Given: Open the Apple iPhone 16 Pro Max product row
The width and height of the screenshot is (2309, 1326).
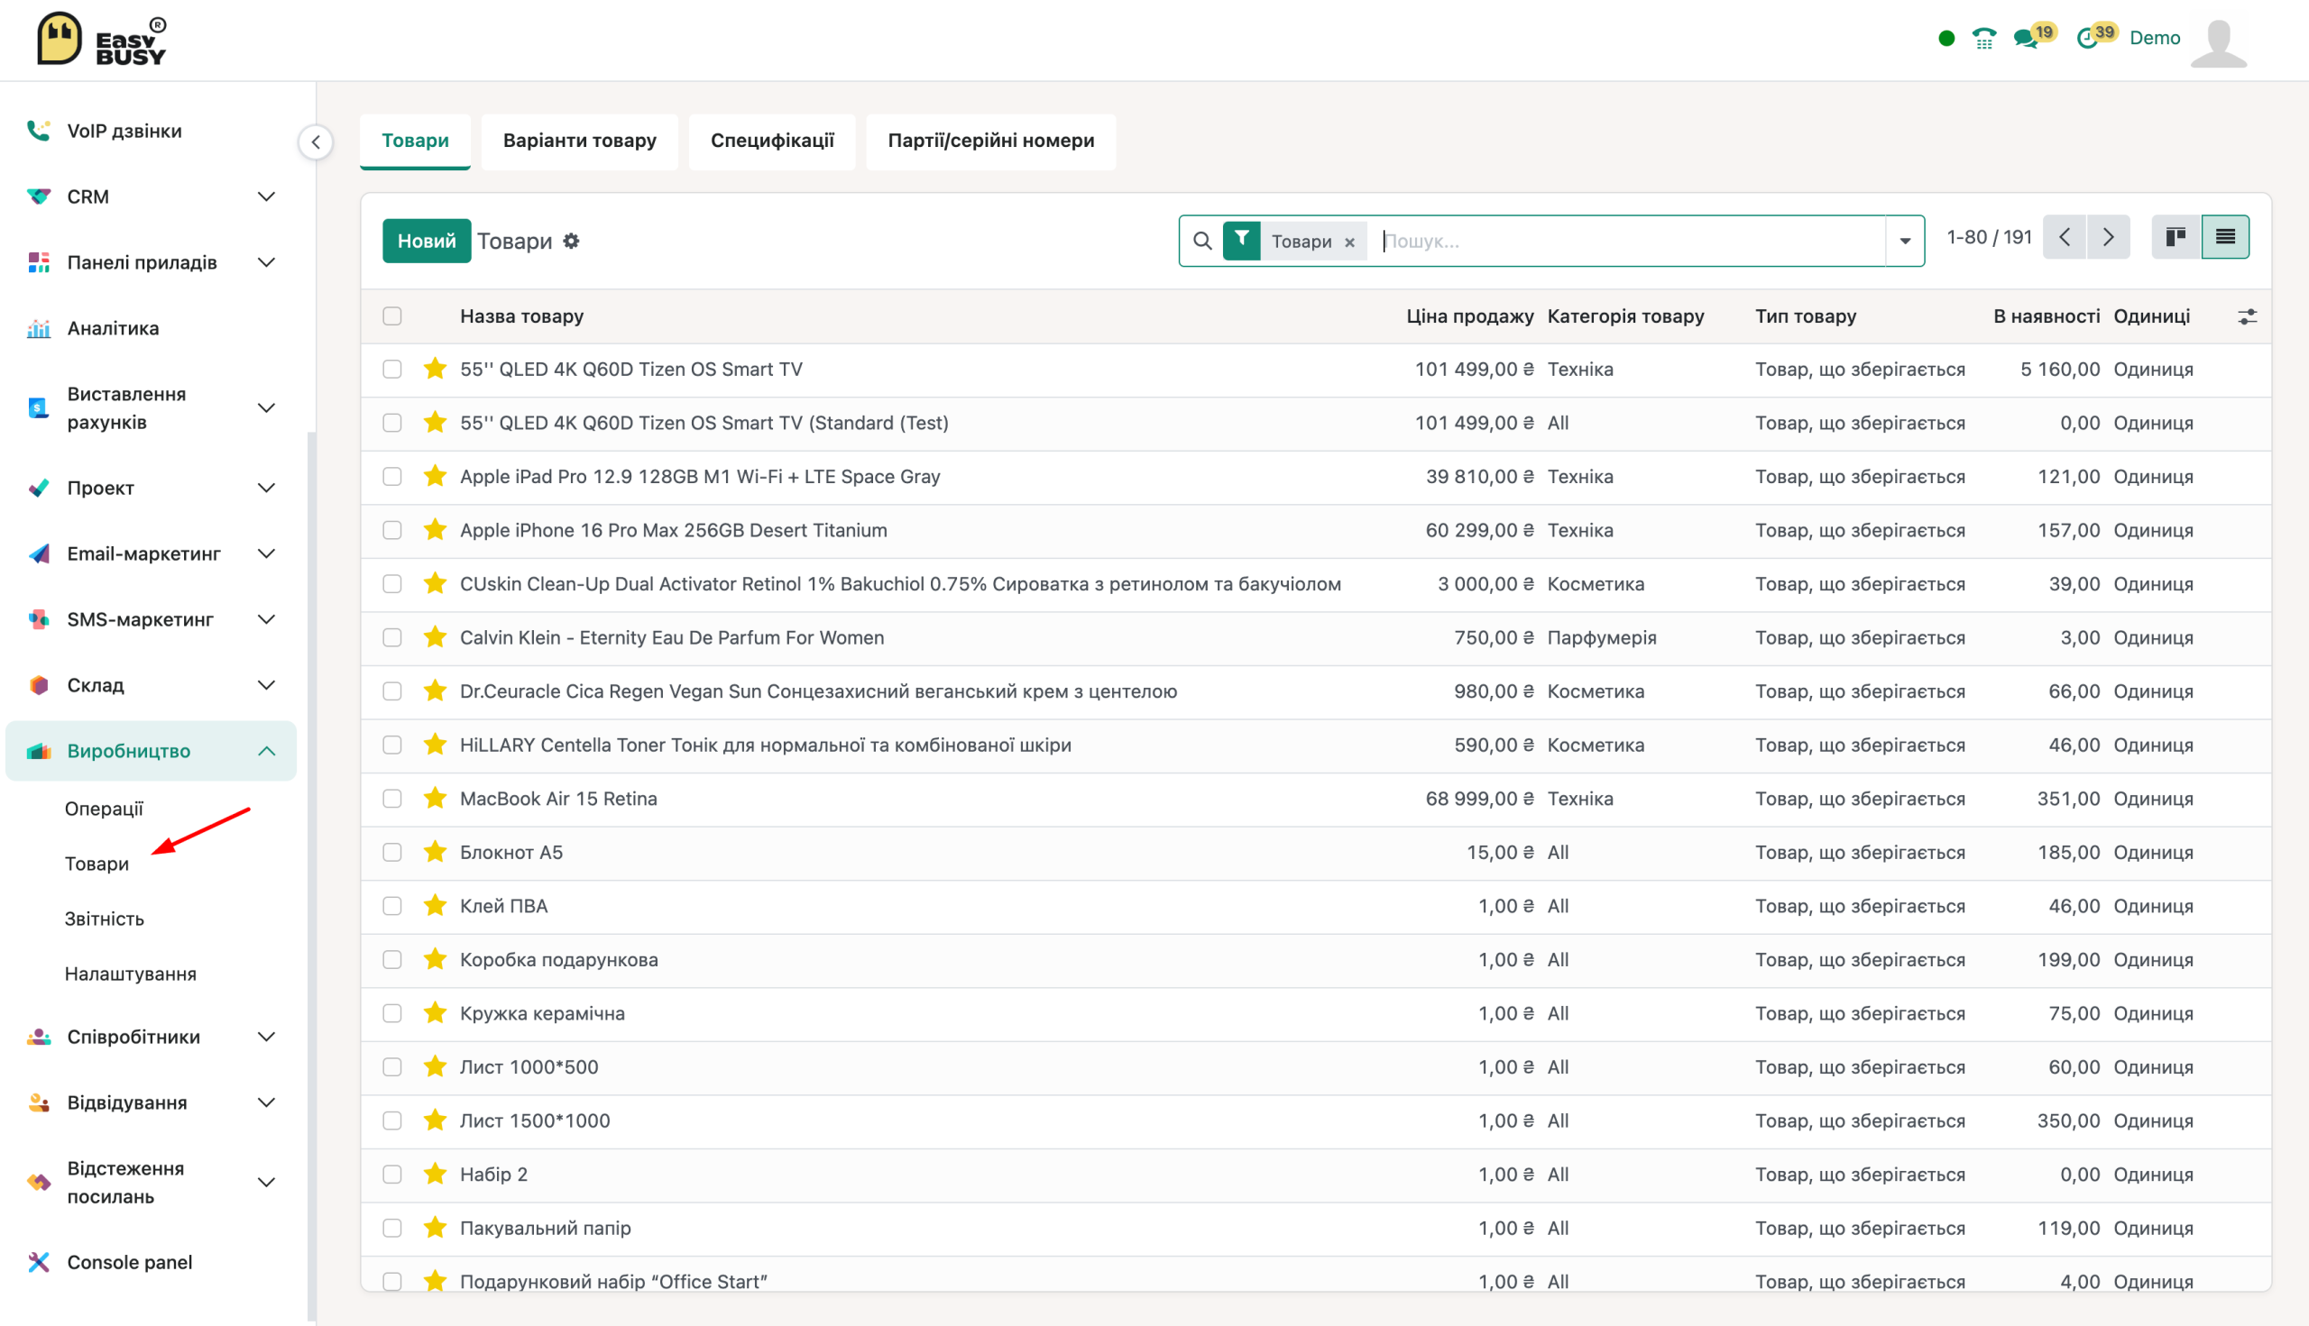Looking at the screenshot, I should click(x=1315, y=531).
